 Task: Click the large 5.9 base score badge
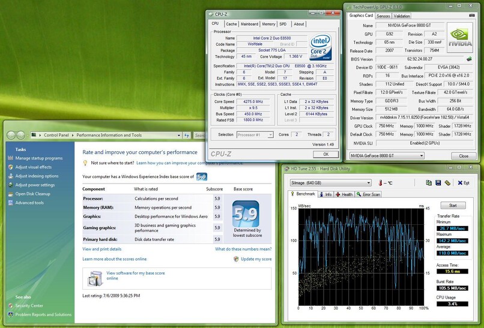click(x=246, y=213)
